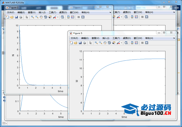The height and width of the screenshot is (127, 182).
Task: Toggle Pan hand tool in Figure 1
Action: click(41, 17)
